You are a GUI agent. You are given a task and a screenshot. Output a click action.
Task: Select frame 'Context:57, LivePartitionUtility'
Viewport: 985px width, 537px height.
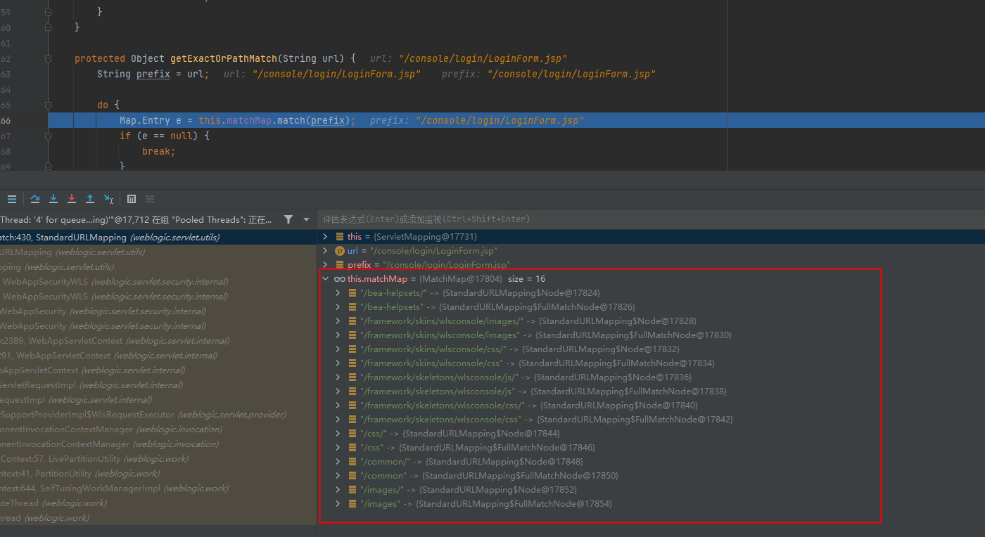(158, 459)
